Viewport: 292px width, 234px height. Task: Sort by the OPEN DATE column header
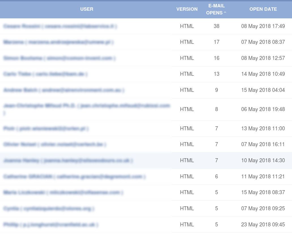coord(263,9)
